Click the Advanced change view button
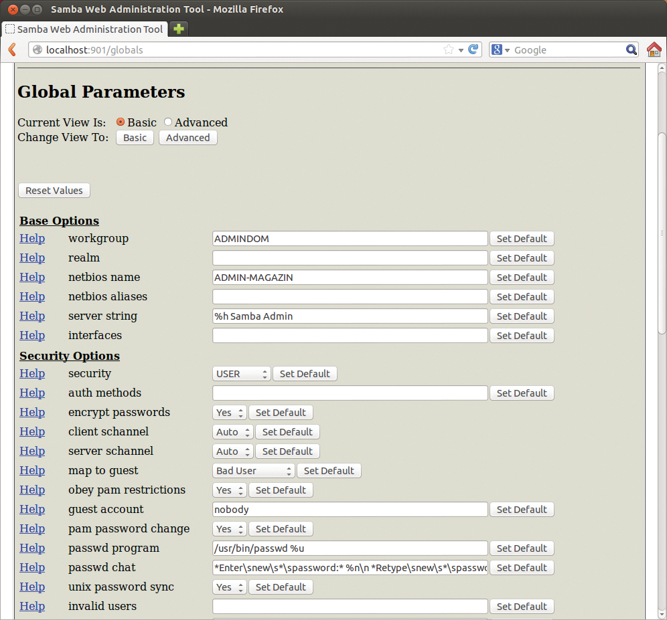 click(188, 138)
